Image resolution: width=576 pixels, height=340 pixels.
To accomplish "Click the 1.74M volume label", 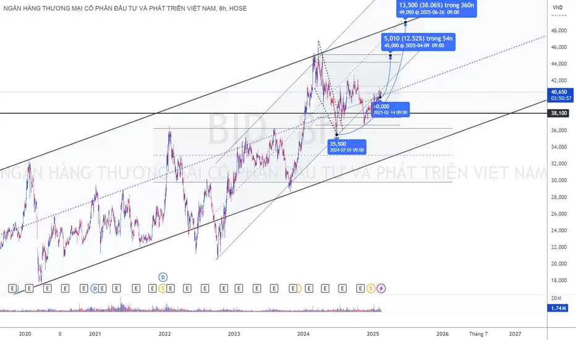I will pyautogui.click(x=558, y=308).
